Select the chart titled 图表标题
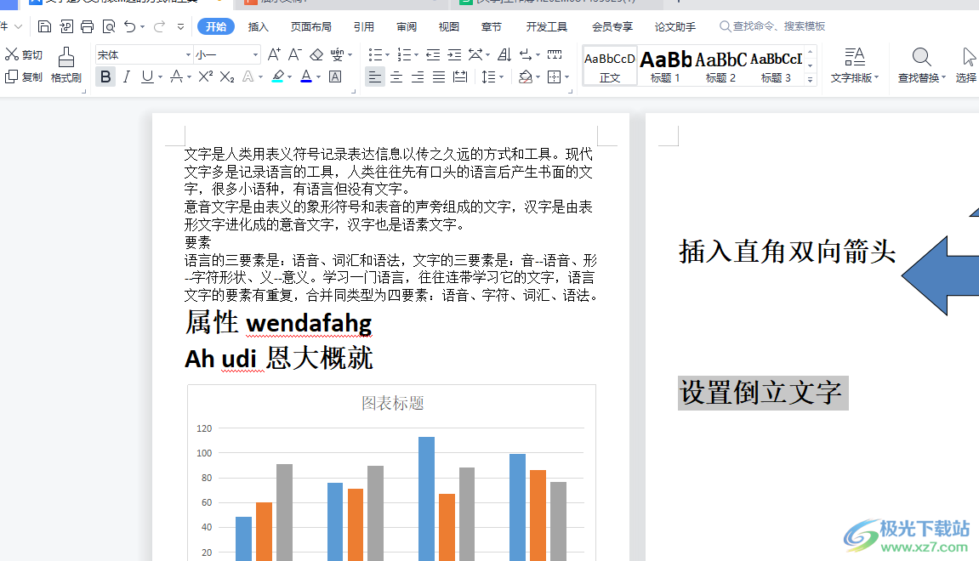This screenshot has width=979, height=561. (x=392, y=473)
